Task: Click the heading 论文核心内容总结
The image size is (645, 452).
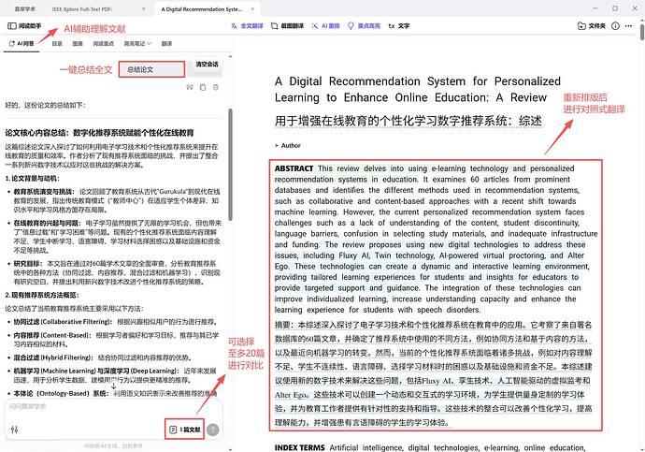Action: [x=99, y=133]
